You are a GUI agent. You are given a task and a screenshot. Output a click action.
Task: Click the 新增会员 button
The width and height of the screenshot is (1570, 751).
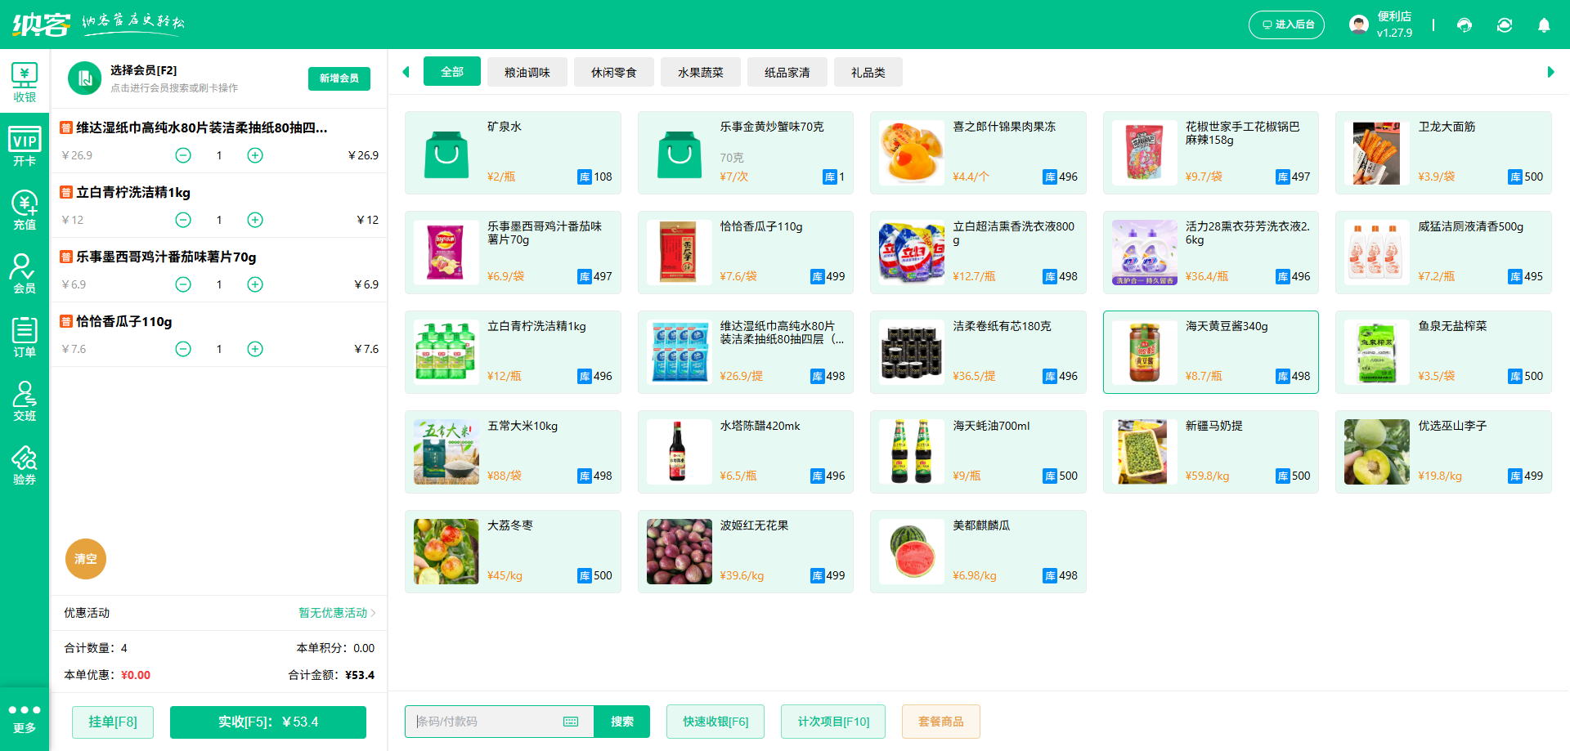pyautogui.click(x=339, y=78)
